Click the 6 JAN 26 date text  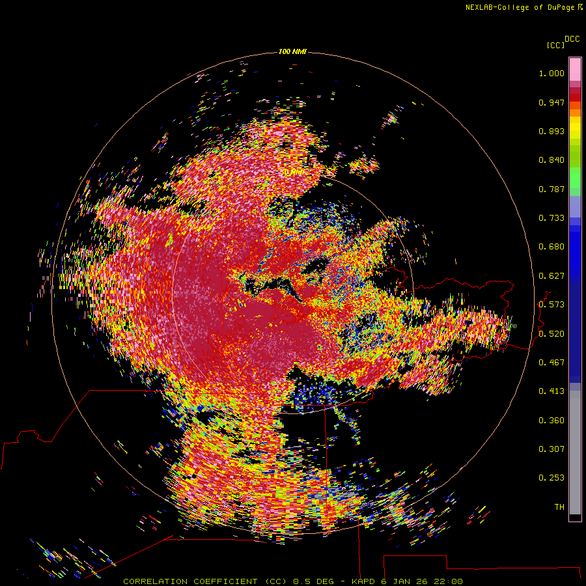(x=405, y=581)
